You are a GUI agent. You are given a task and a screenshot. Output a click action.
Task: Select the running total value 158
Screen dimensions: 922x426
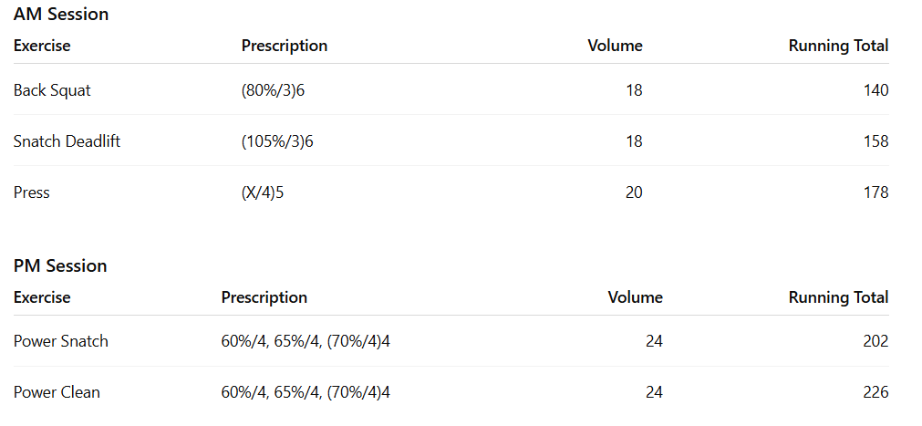click(x=875, y=141)
